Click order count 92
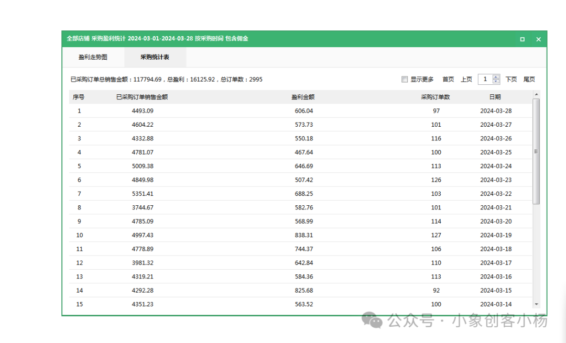566x343 pixels. click(436, 291)
